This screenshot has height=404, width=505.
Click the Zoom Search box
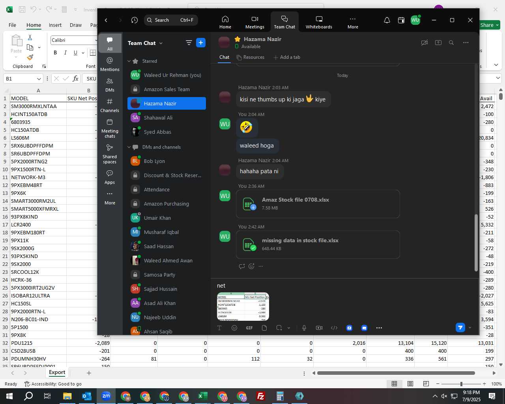click(171, 20)
